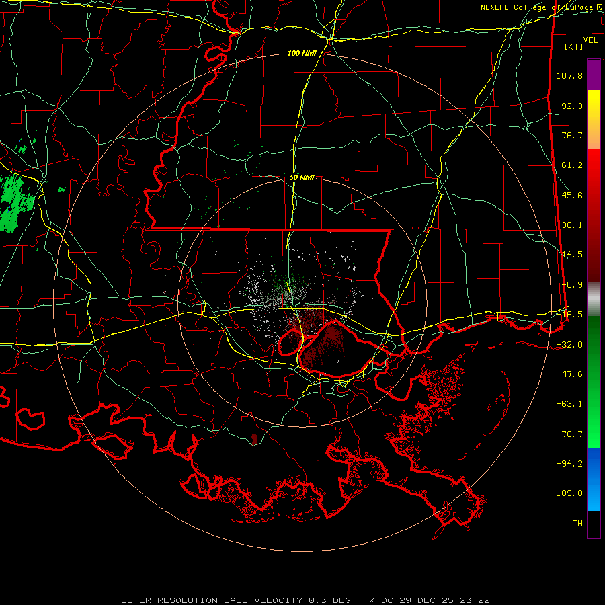Click the small dark-red echo near the coast

point(254,439)
